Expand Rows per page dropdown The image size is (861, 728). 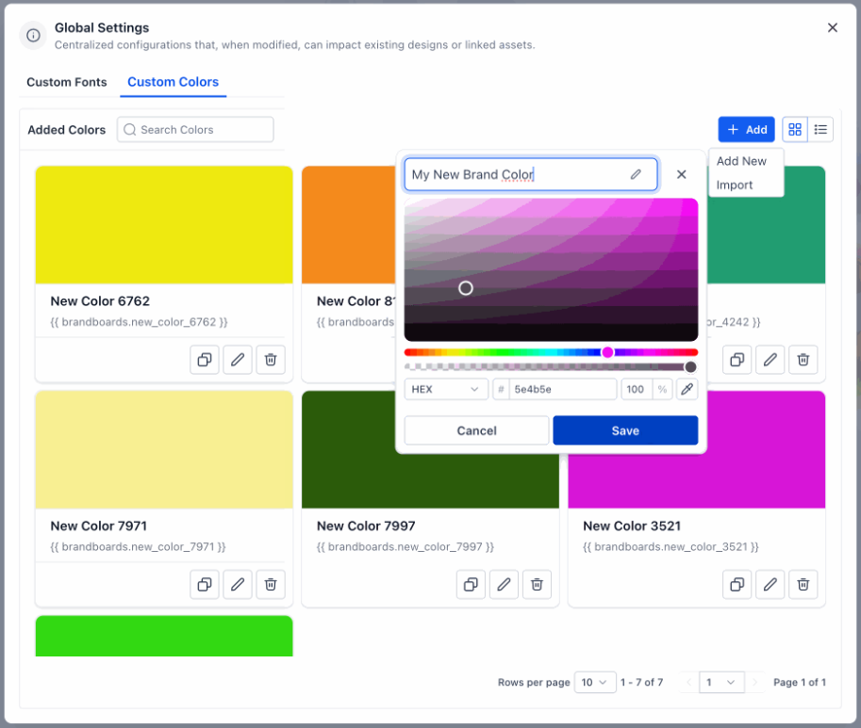coord(595,682)
